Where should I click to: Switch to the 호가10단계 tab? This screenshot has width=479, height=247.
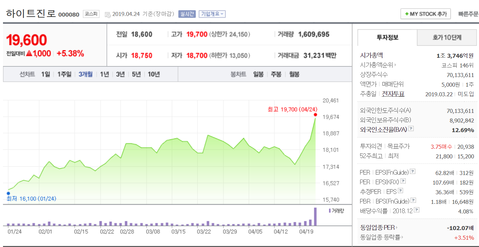click(447, 38)
